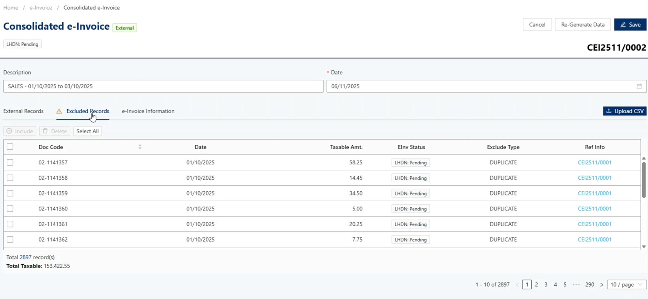
Task: Go to the next page arrow
Action: [x=601, y=284]
